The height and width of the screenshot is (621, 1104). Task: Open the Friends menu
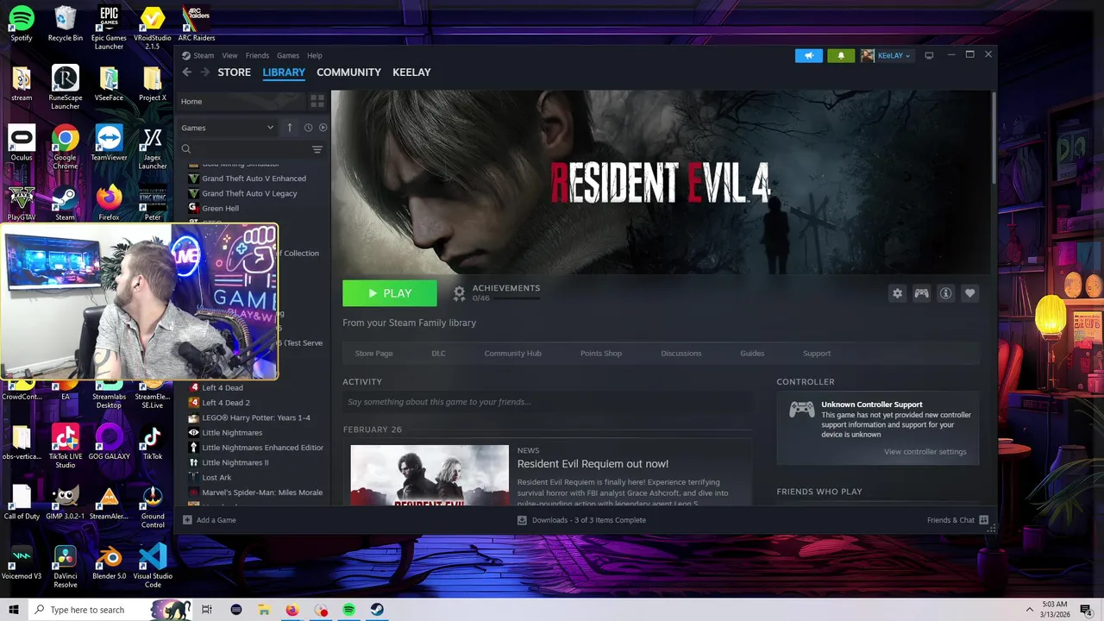tap(257, 55)
